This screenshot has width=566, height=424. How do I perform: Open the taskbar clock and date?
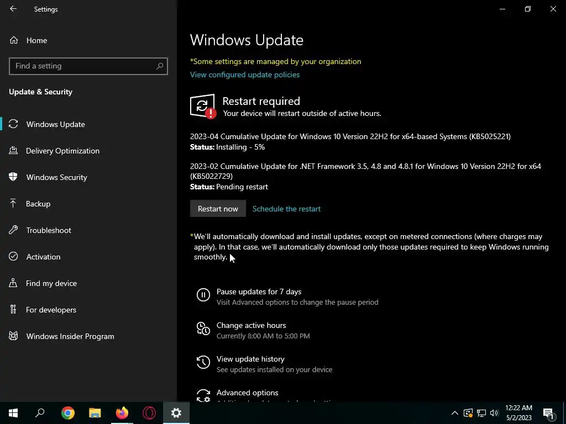pos(518,413)
